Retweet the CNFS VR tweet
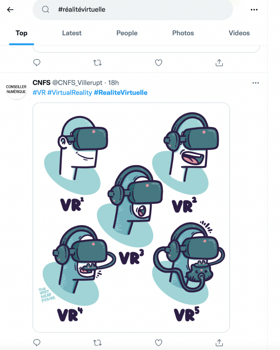280x350 pixels. 97,342
